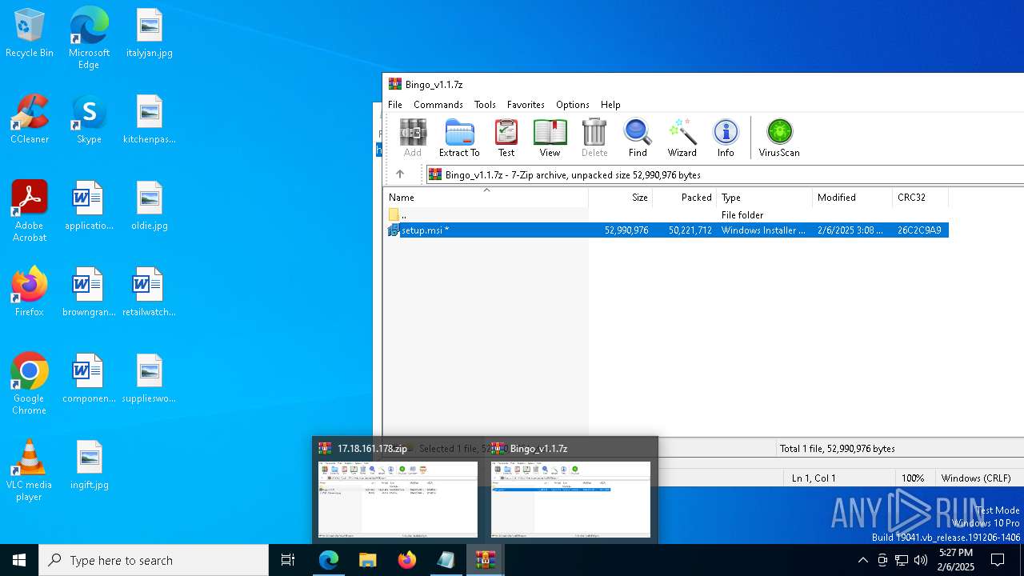Go up one folder level arrow
This screenshot has height=576, width=1024.
(400, 174)
